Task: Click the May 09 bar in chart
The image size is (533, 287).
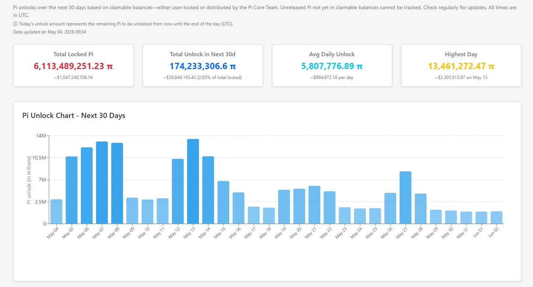Action: pos(132,211)
